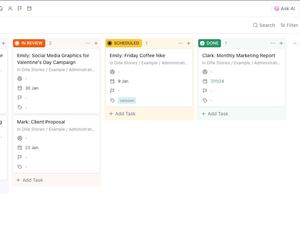Add tag on Monthly Marketing Report card
Image resolution: width=300 pixels, height=225 pixels.
coord(205,100)
